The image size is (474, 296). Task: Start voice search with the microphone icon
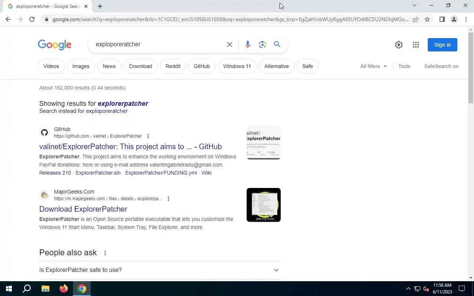coord(248,44)
